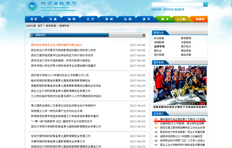Click the Education Department logo emblem

click(32, 7)
